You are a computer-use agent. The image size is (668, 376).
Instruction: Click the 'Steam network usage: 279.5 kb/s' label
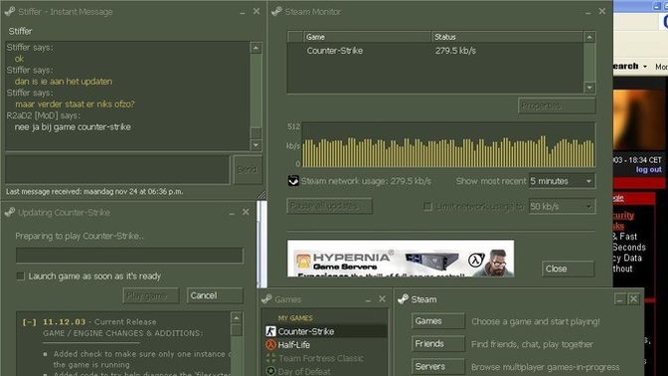[x=366, y=181]
